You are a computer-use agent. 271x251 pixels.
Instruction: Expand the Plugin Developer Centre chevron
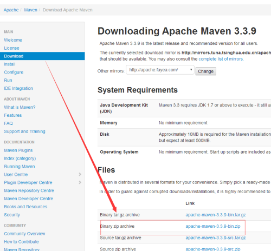(80, 182)
